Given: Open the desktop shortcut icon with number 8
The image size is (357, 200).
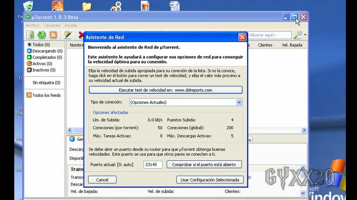Looking at the screenshot, I should tap(115, 6).
